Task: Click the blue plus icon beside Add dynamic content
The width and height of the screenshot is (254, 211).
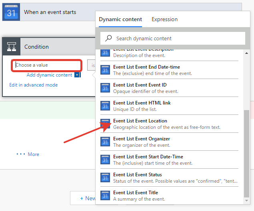Action: click(x=77, y=75)
